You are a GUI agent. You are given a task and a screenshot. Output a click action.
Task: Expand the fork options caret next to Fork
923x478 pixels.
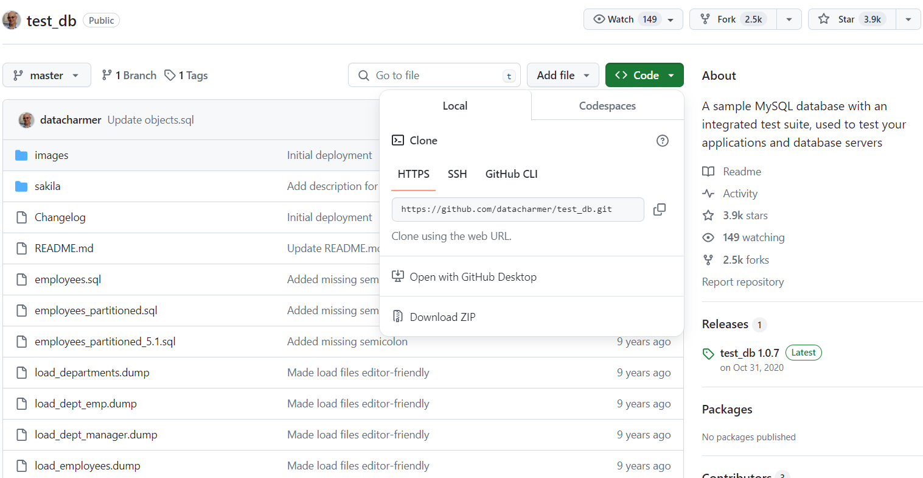click(789, 19)
